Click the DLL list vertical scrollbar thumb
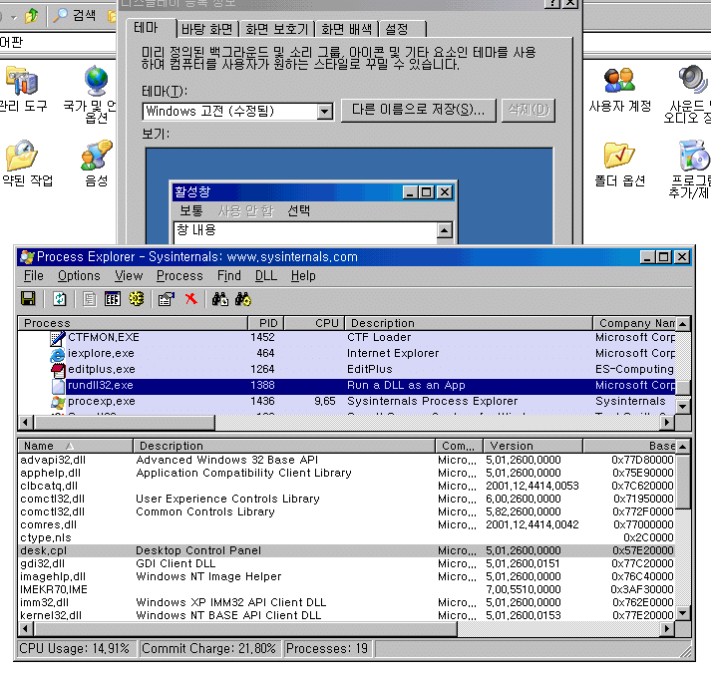This screenshot has height=678, width=711. pos(683,483)
